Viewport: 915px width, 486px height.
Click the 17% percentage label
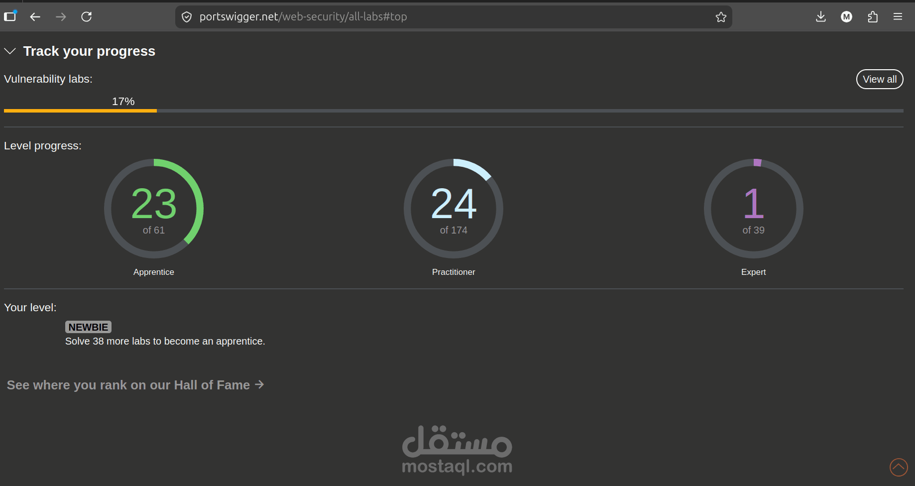pyautogui.click(x=123, y=102)
